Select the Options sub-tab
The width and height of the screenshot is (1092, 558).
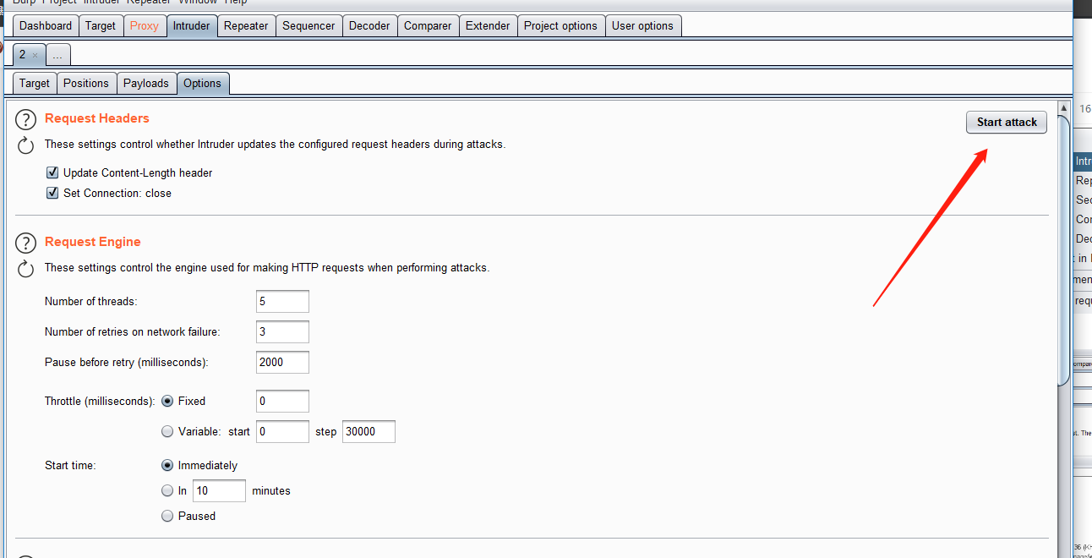(203, 83)
